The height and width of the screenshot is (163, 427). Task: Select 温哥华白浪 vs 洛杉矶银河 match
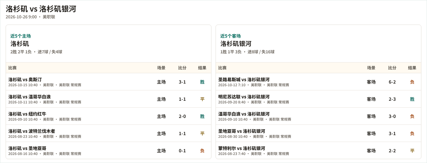coord(318,116)
